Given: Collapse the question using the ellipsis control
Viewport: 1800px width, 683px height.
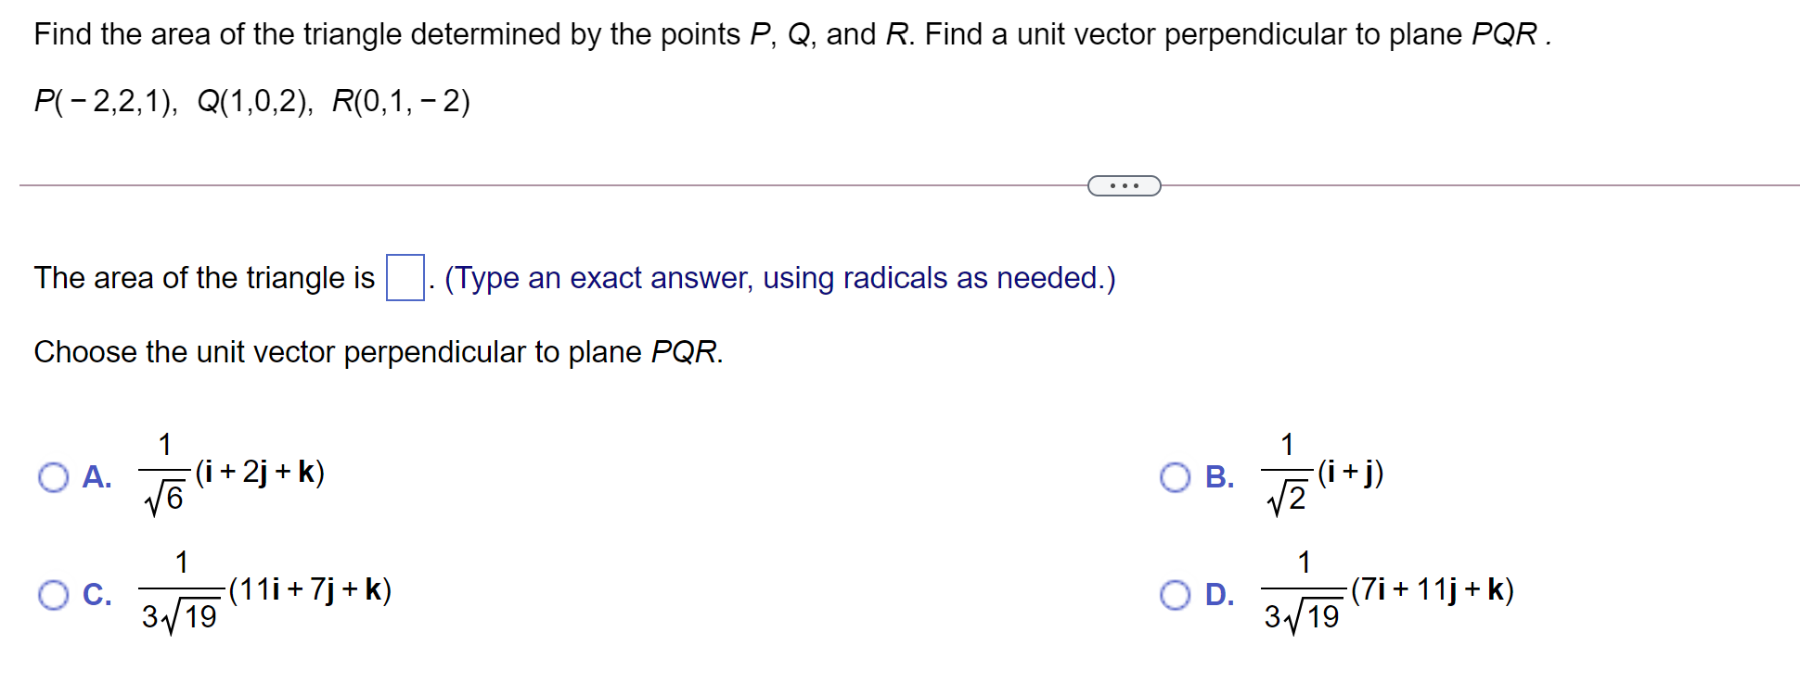Looking at the screenshot, I should pyautogui.click(x=1123, y=186).
